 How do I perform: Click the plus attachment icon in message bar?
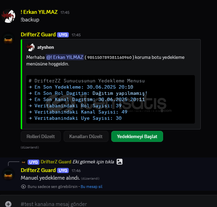click(x=8, y=204)
